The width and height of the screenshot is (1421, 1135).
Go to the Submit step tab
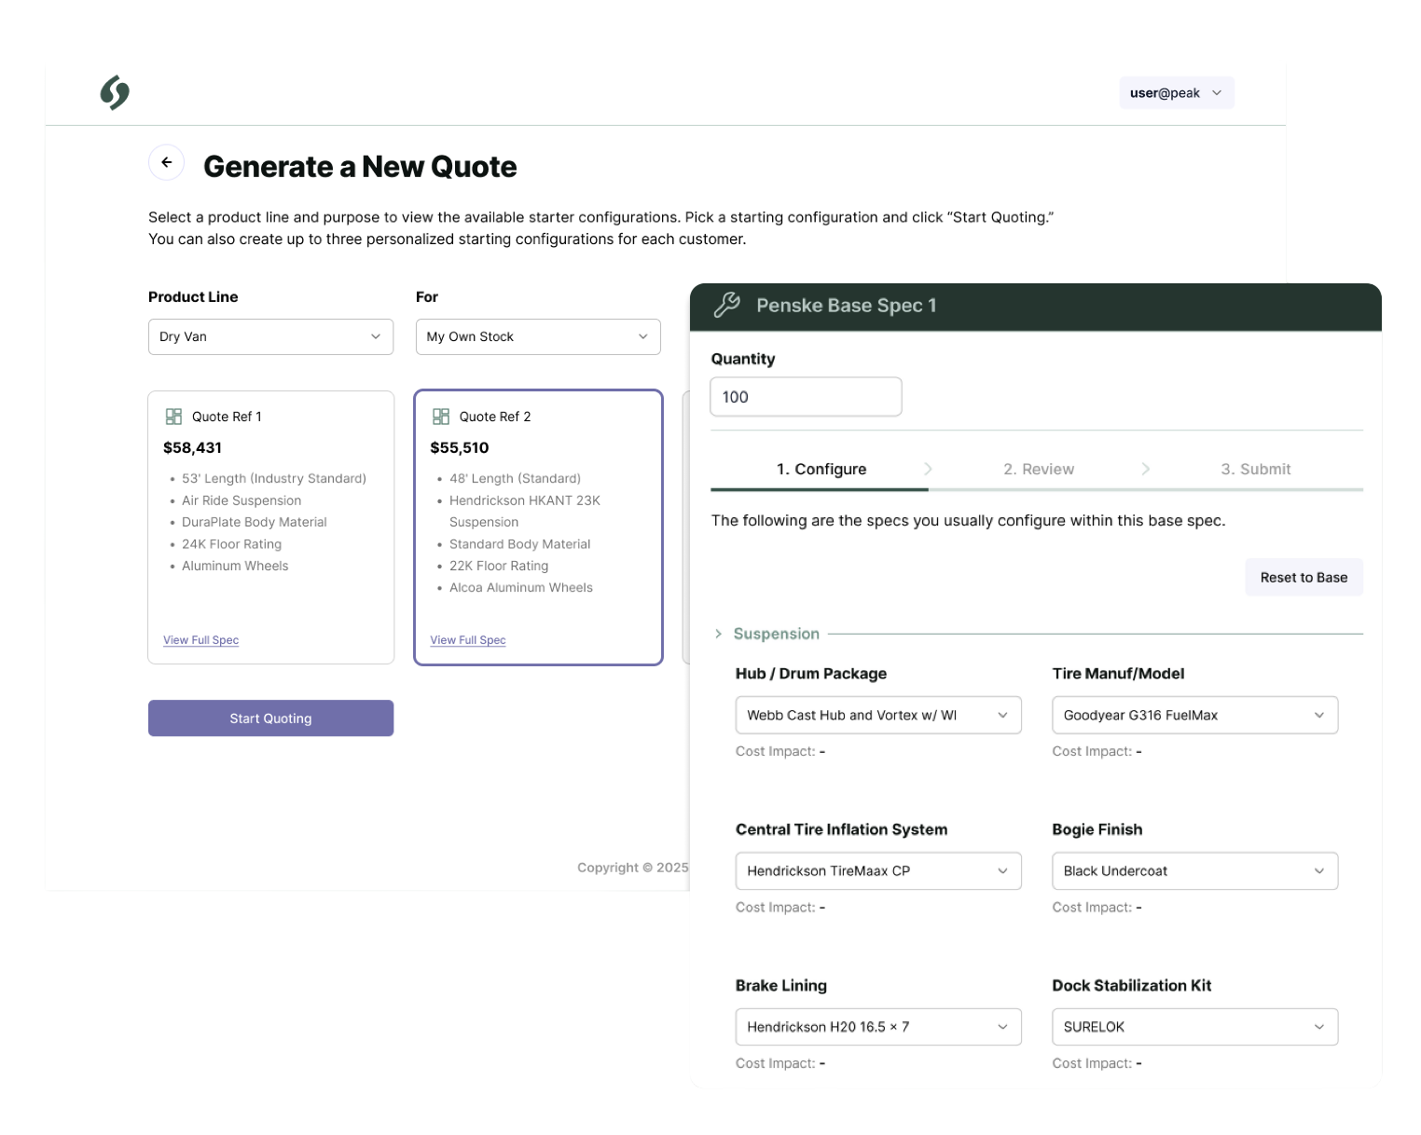click(x=1255, y=469)
